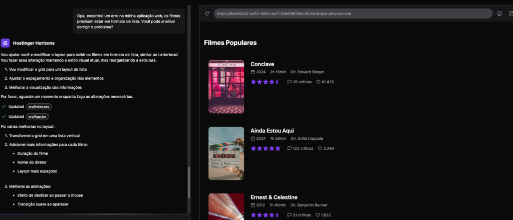The image size is (513, 220).
Task: Click the '1h 58min' duration text
Action: [x=278, y=138]
